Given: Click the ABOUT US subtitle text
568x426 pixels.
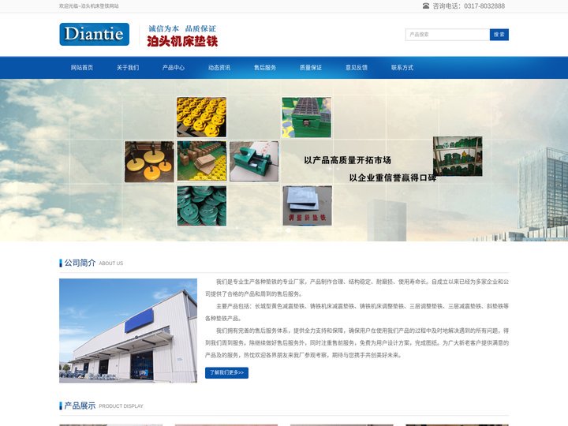Looking at the screenshot, I should (111, 263).
